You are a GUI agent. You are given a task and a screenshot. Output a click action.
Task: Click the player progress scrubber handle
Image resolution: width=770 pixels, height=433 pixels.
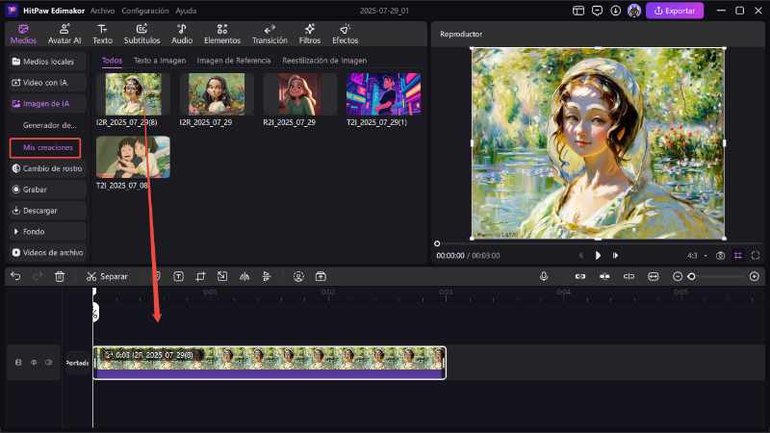pyautogui.click(x=437, y=243)
